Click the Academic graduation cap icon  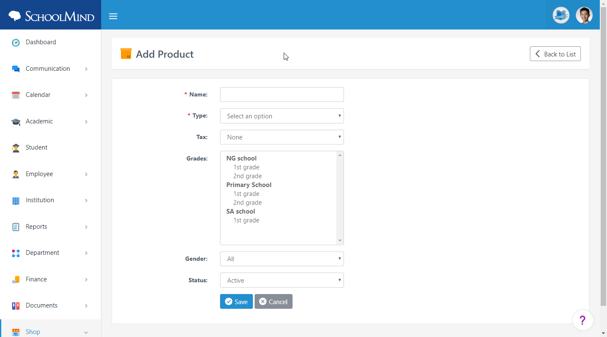coord(16,121)
